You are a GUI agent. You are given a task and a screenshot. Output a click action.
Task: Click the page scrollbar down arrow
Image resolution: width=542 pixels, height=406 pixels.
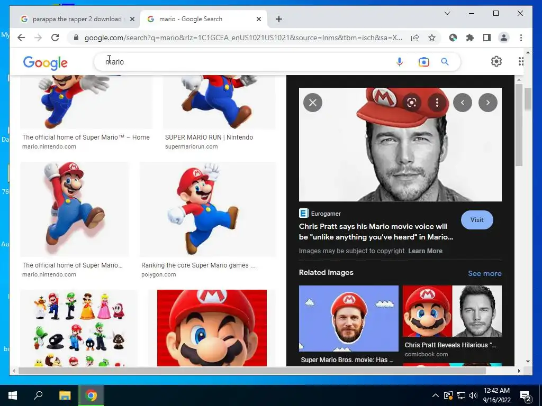tap(528, 362)
